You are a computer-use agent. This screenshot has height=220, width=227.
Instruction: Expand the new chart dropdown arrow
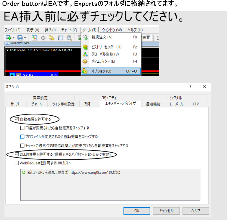pyautogui.click(x=13, y=38)
